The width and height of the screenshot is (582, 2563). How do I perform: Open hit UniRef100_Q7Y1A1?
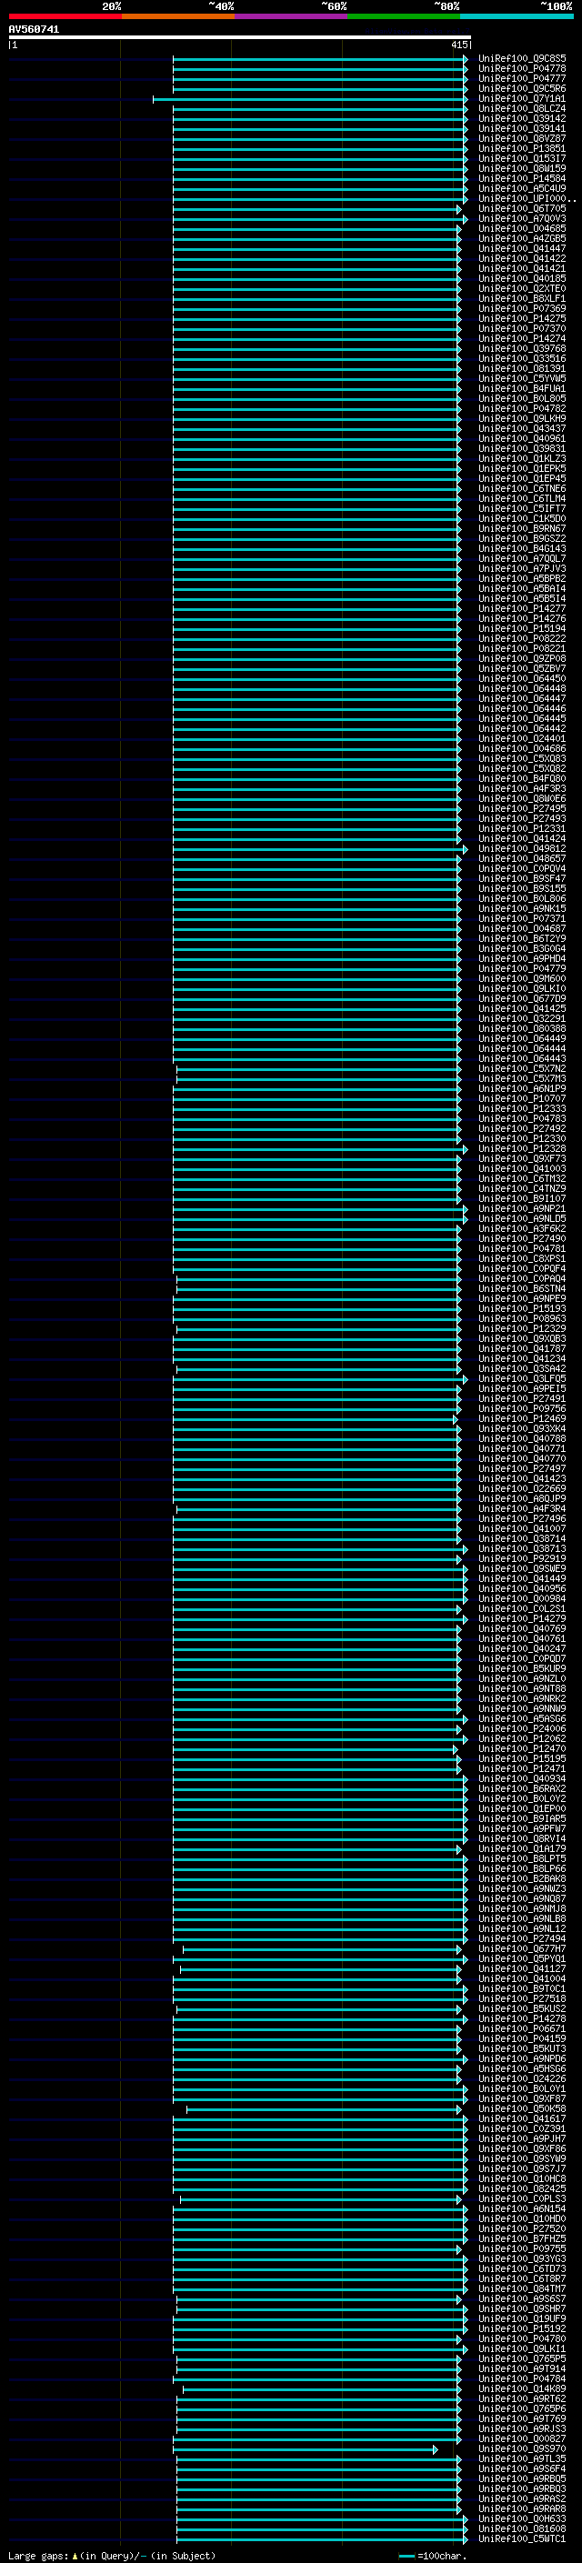coord(521,98)
